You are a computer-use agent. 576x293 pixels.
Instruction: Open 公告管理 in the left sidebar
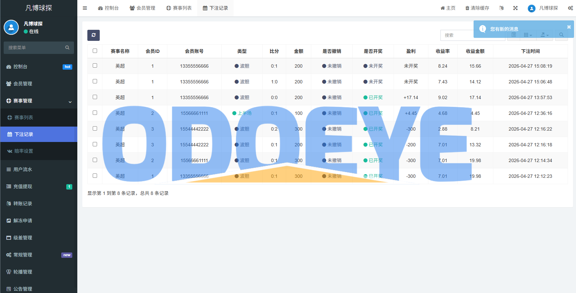point(38,289)
